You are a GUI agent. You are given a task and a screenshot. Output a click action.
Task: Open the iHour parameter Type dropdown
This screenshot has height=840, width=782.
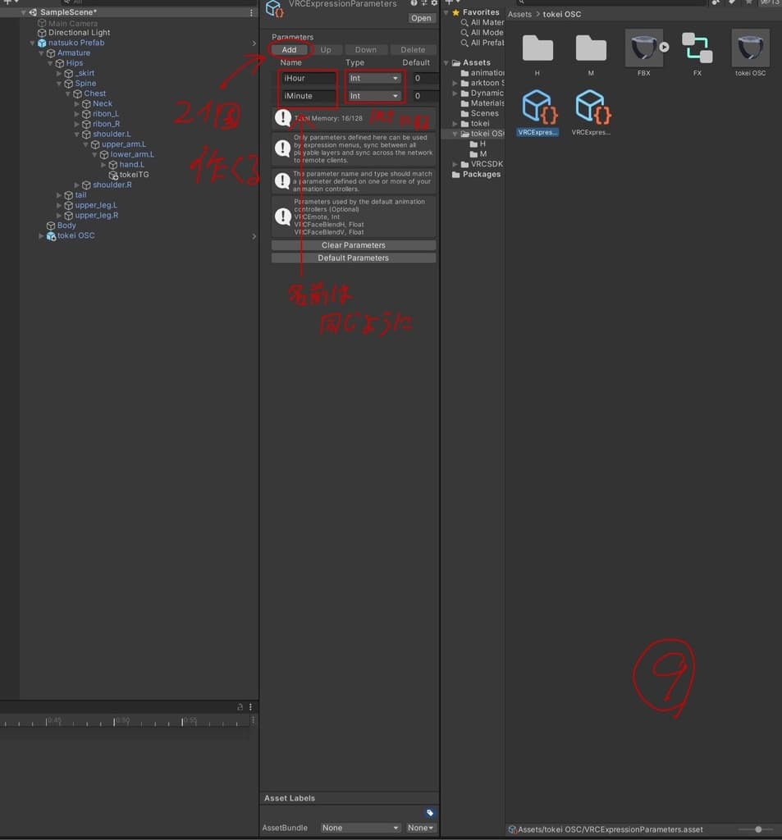(x=374, y=78)
